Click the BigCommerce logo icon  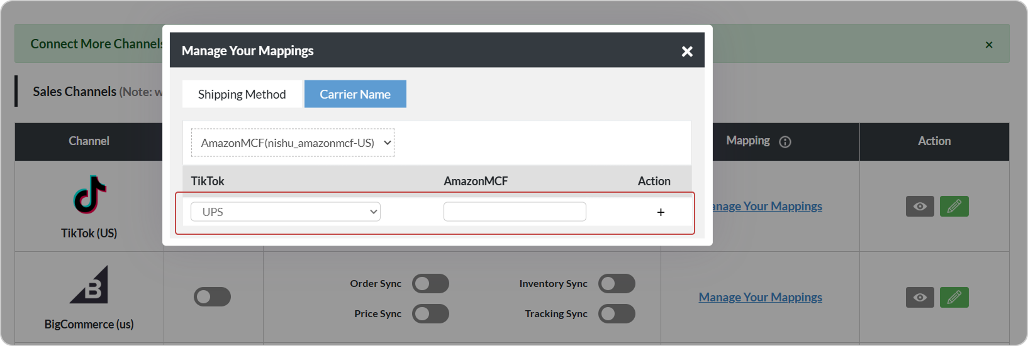(x=89, y=285)
